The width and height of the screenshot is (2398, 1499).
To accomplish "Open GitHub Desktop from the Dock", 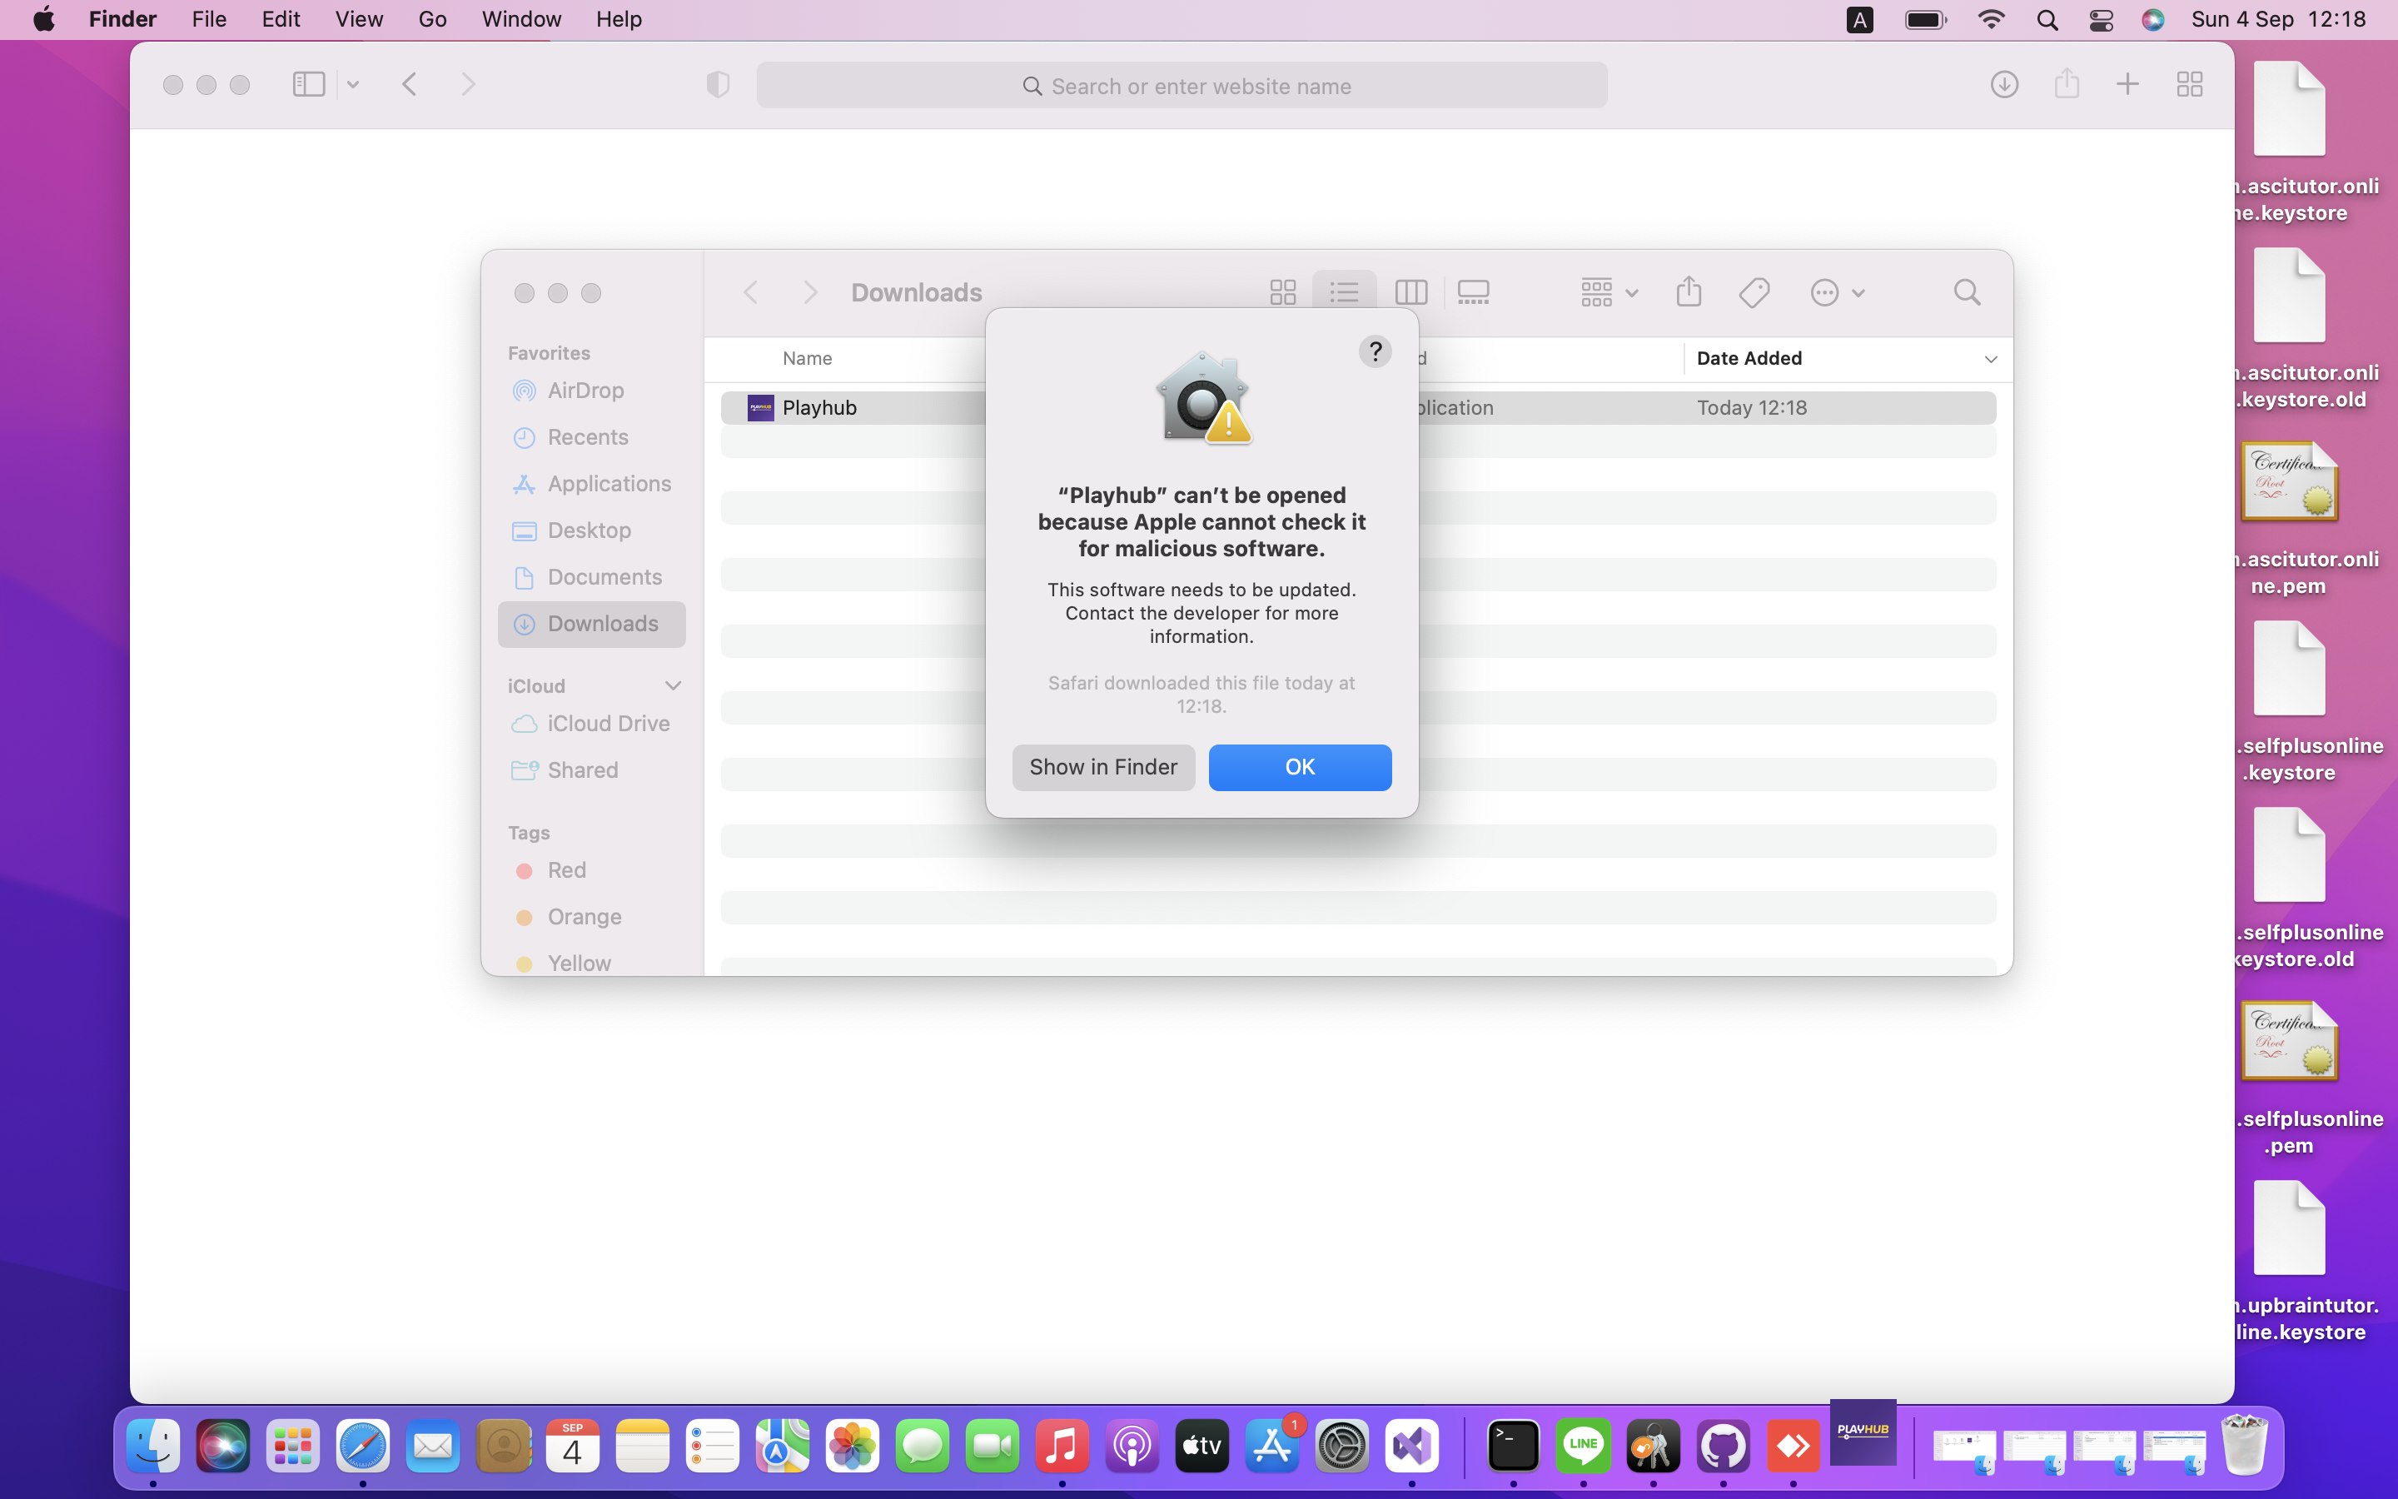I will 1724,1446.
